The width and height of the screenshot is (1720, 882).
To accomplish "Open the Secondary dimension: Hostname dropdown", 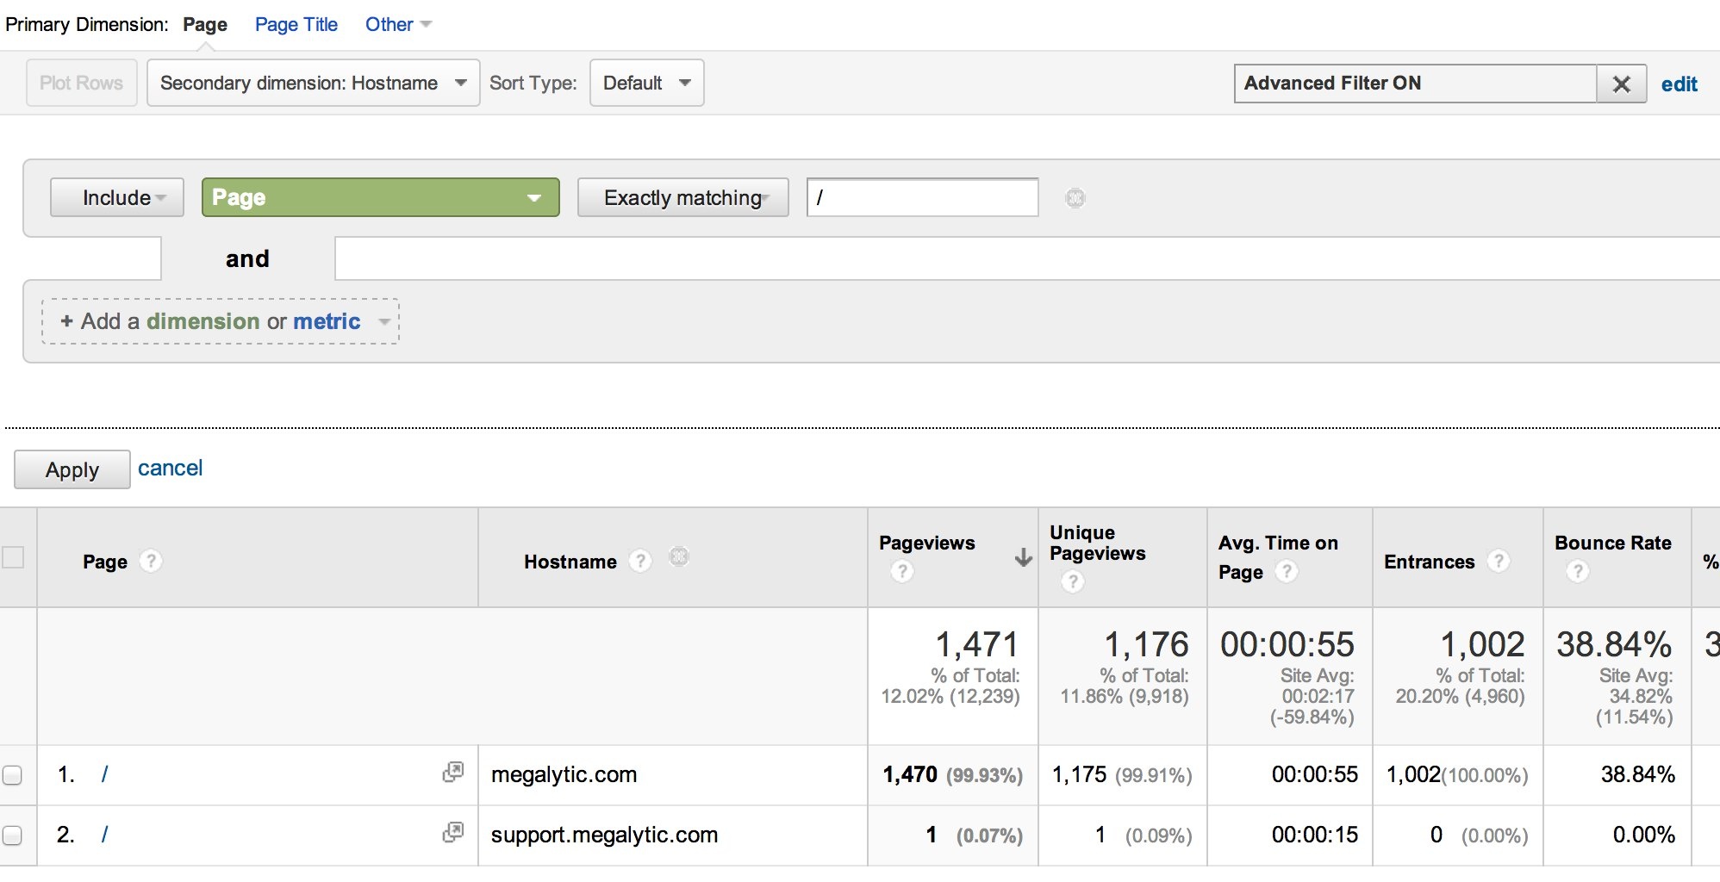I will 313,84.
